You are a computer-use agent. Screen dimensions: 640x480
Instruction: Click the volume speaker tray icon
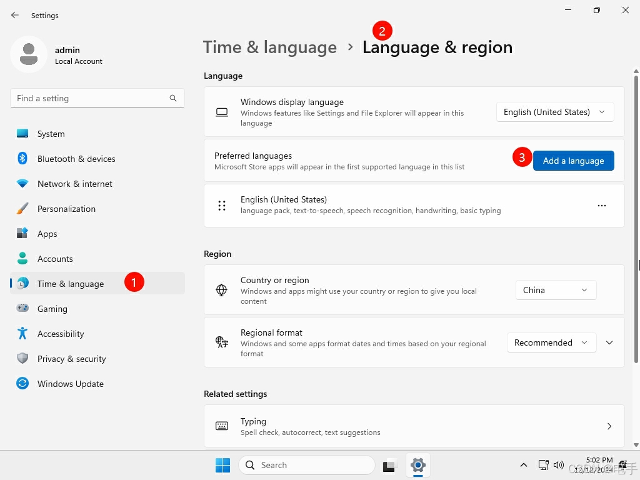558,465
